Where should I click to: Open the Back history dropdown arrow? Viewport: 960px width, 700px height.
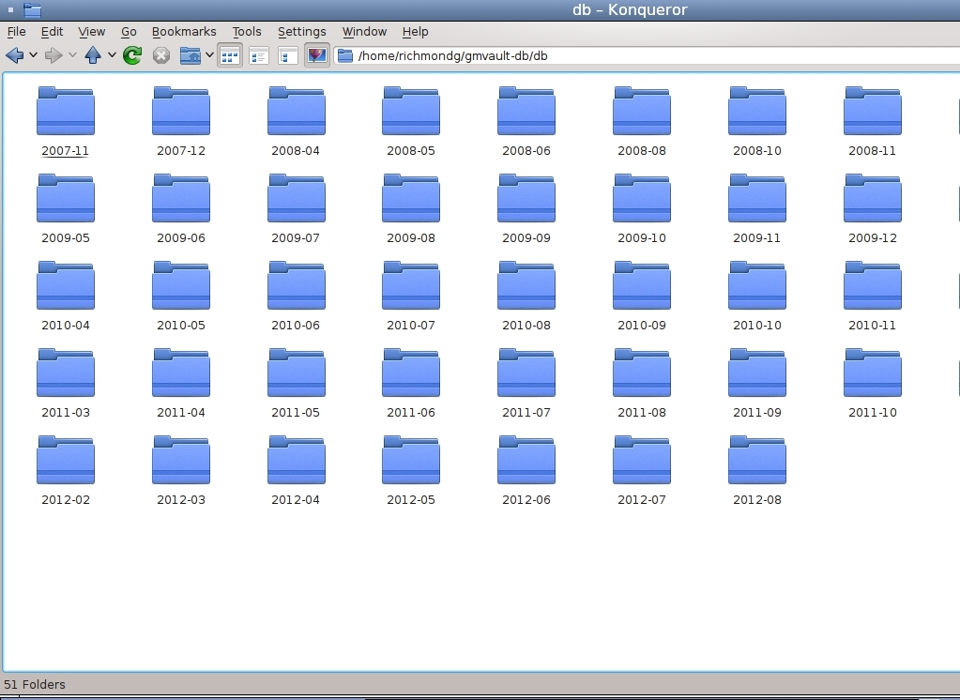pos(33,55)
